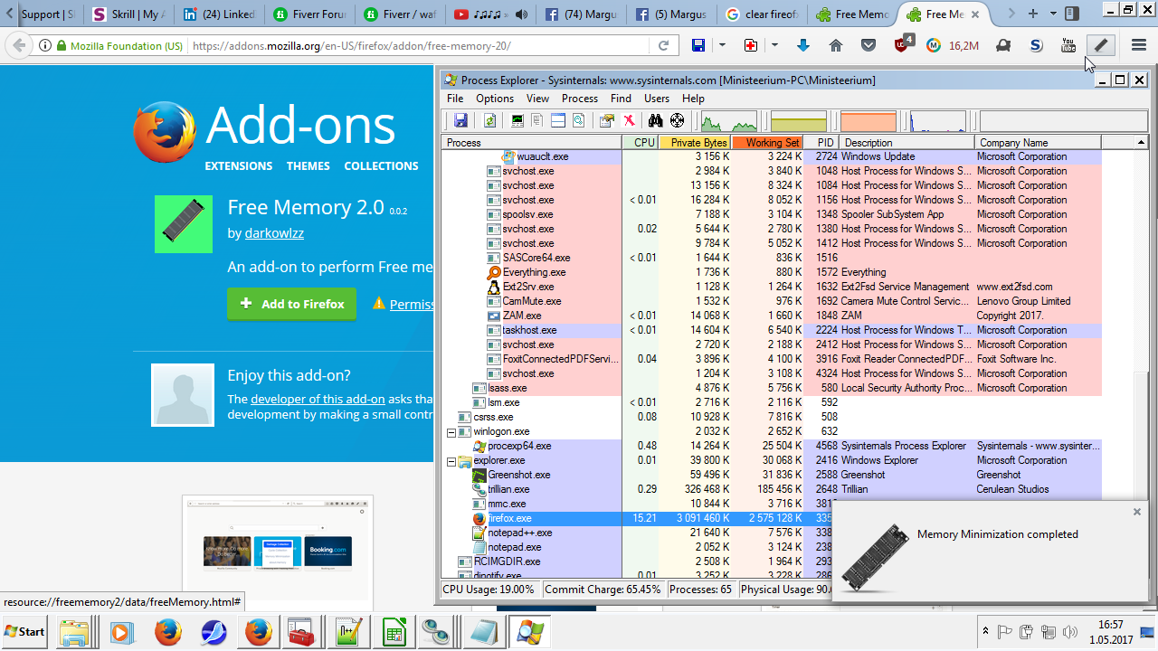Open the Users menu in Process Explorer
Image resolution: width=1158 pixels, height=651 pixels.
tap(657, 99)
